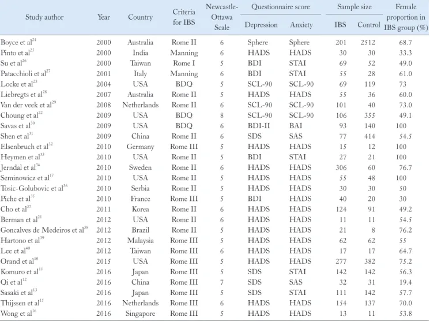Click the 'Female proportion in IBS group (%)' header
This screenshot has height=321, width=430.
tap(406, 17)
